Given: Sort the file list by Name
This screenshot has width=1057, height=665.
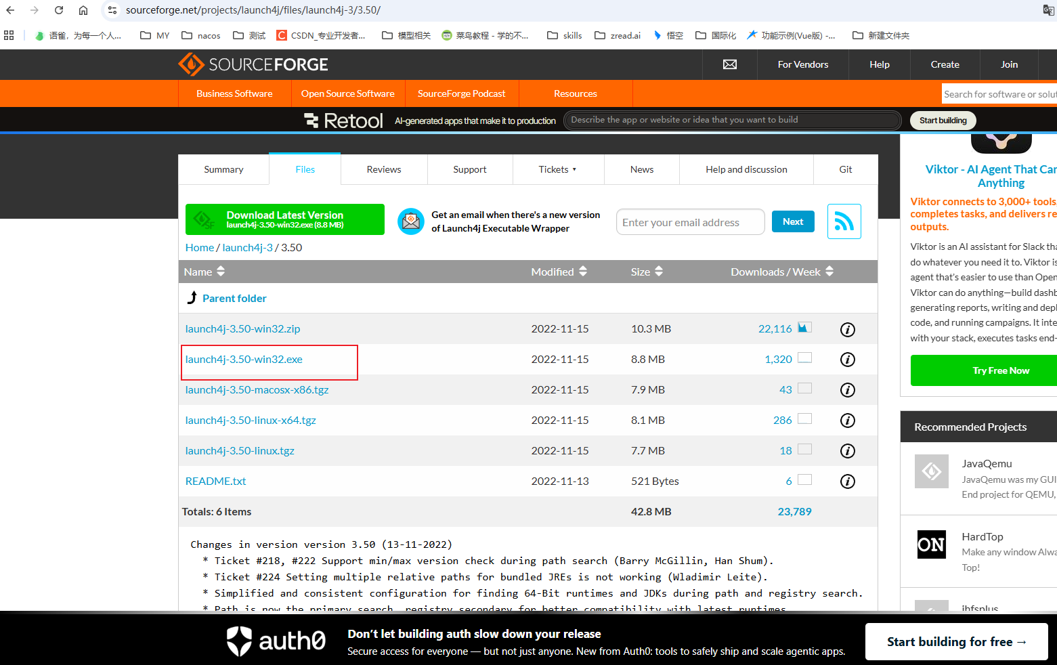Looking at the screenshot, I should pos(204,272).
